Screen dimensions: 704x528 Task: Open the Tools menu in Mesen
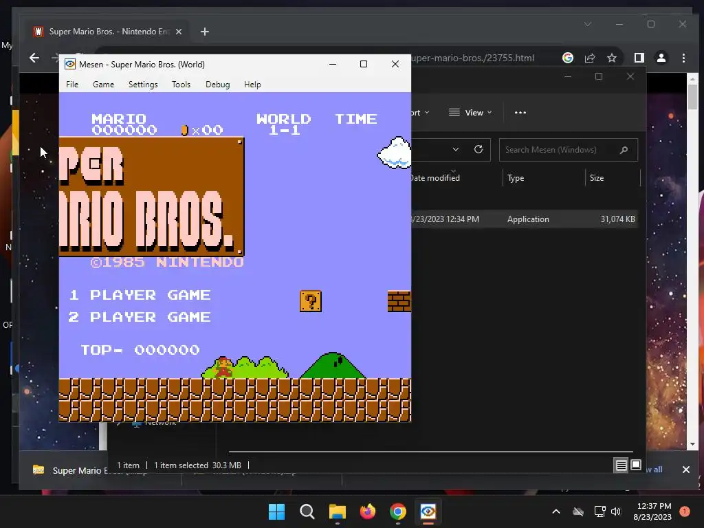(x=181, y=85)
